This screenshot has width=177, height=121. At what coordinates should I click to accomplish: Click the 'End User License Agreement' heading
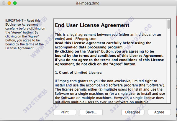point(92,25)
